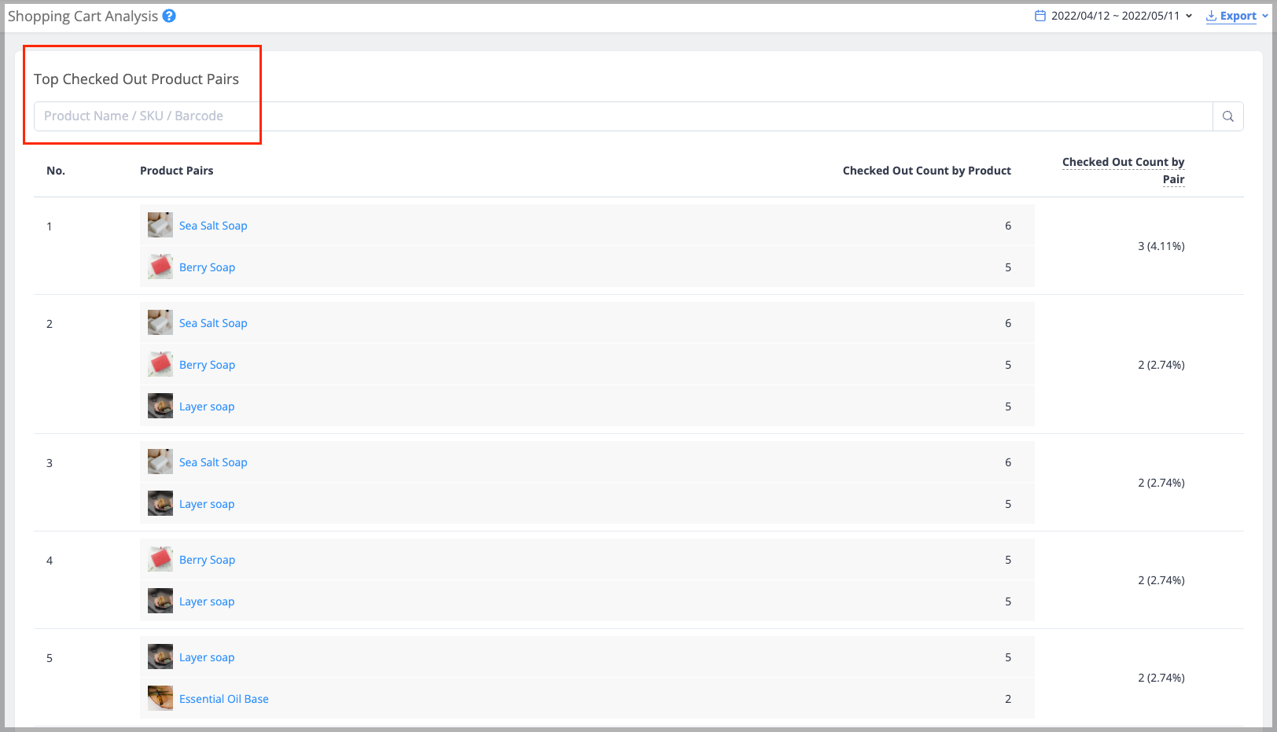Click the calendar icon in the date selector
Viewport: 1277px width, 732px height.
point(1040,15)
